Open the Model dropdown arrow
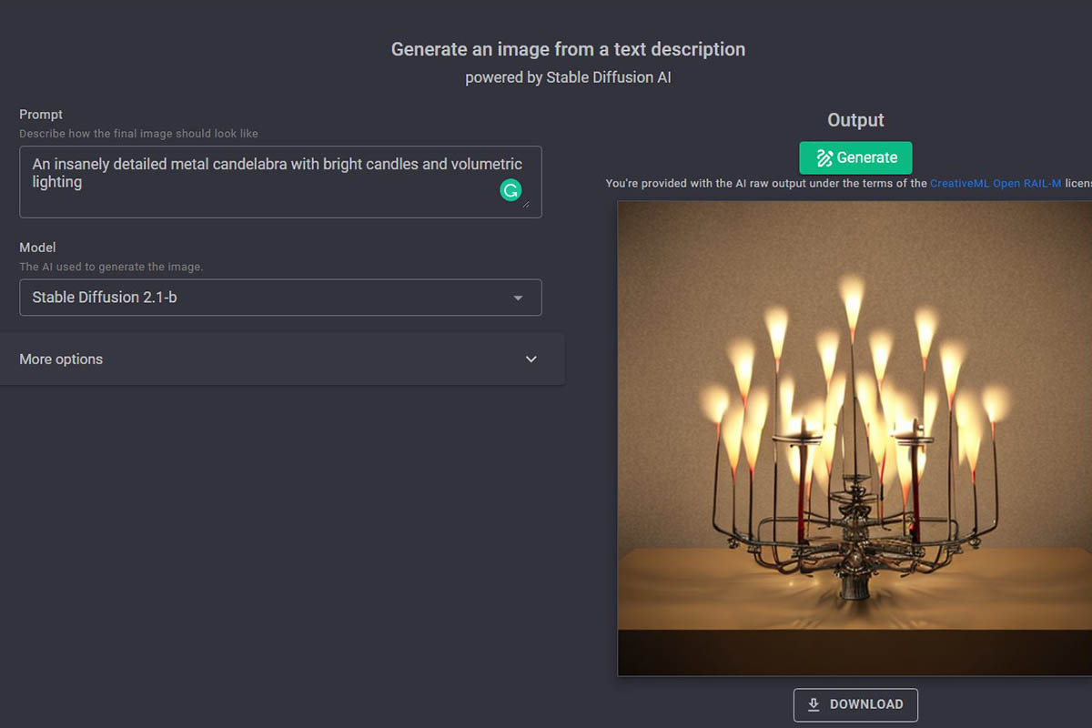 [x=518, y=298]
